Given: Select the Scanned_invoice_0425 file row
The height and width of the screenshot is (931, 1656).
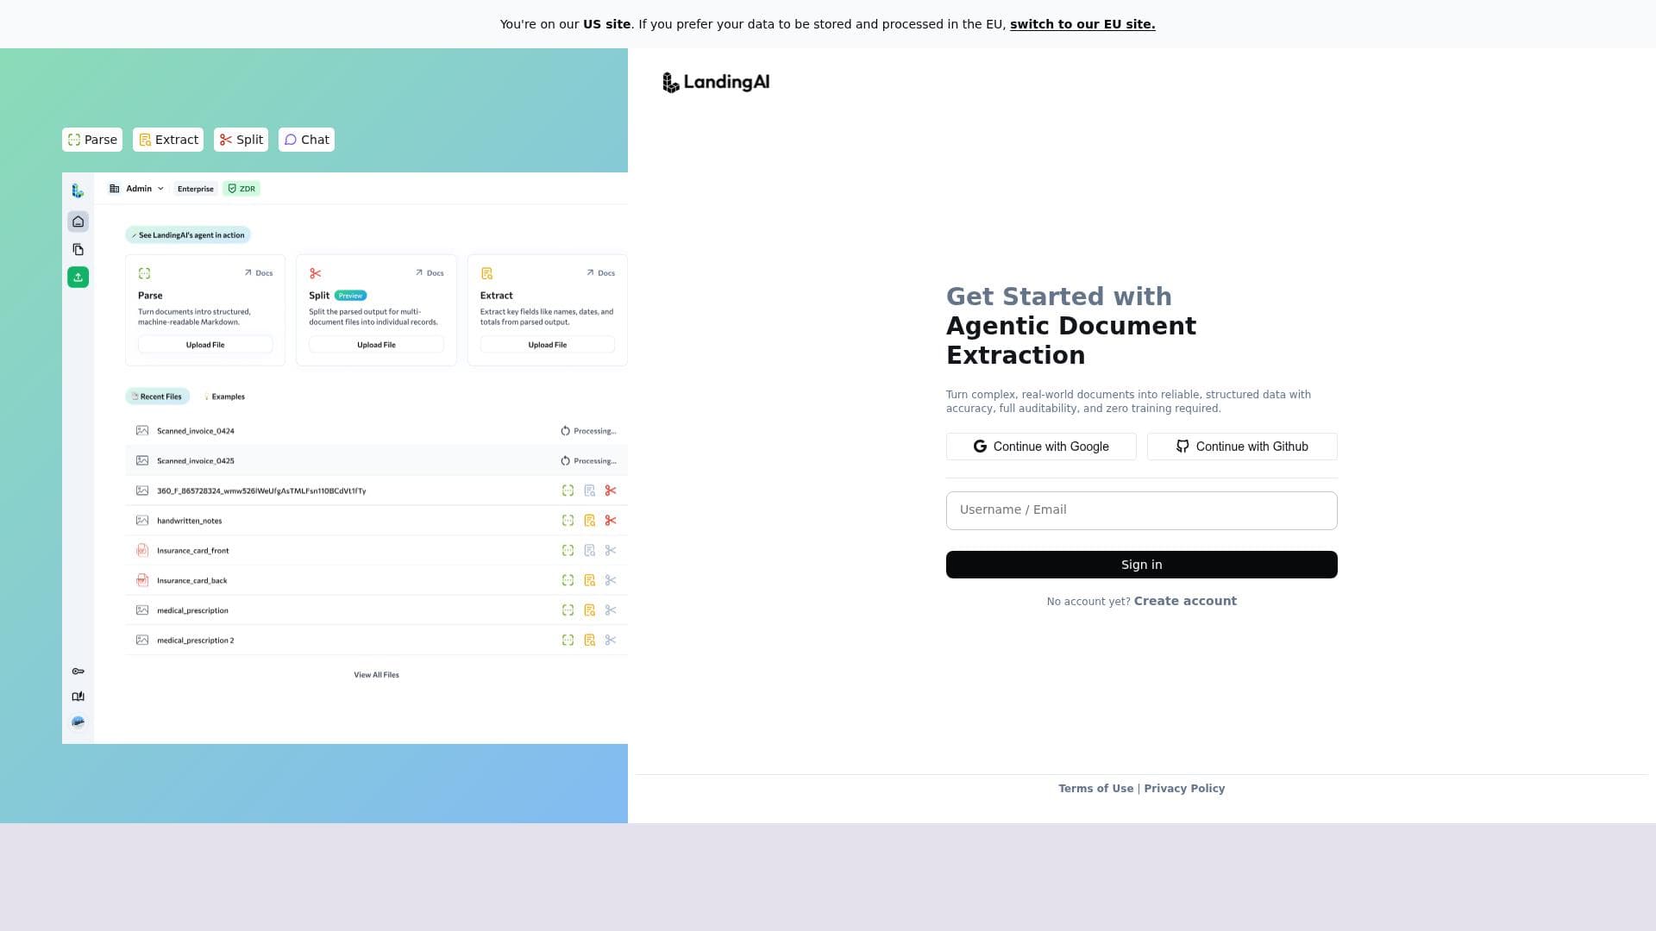Looking at the screenshot, I should point(376,461).
